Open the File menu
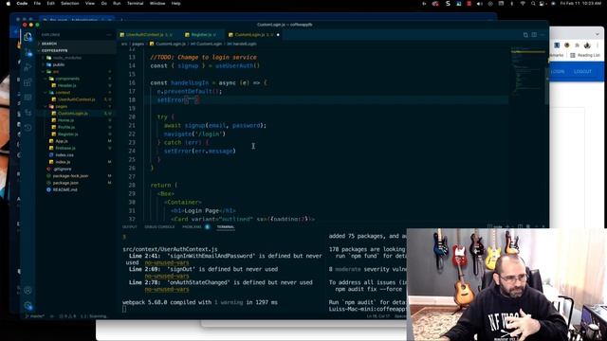The height and width of the screenshot is (341, 607). 37,4
